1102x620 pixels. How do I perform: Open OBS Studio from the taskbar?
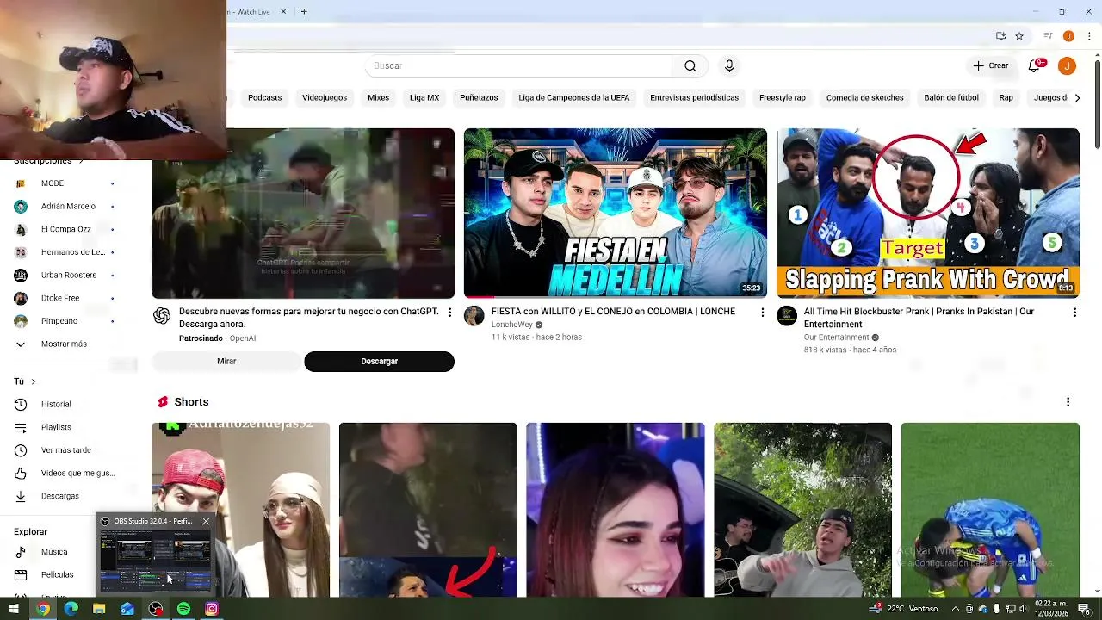pyautogui.click(x=155, y=609)
